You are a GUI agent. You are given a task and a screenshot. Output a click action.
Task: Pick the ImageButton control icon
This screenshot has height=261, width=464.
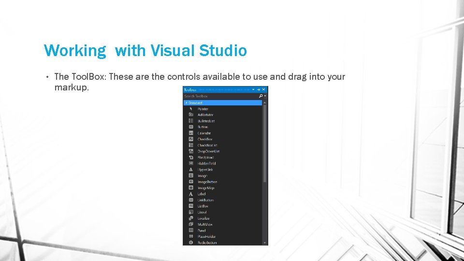pyautogui.click(x=191, y=182)
